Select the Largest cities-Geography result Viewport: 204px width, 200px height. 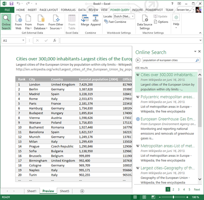pos(166,175)
